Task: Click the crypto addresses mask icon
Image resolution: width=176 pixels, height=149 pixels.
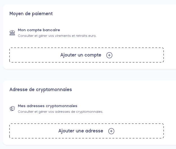Action: click(12, 109)
